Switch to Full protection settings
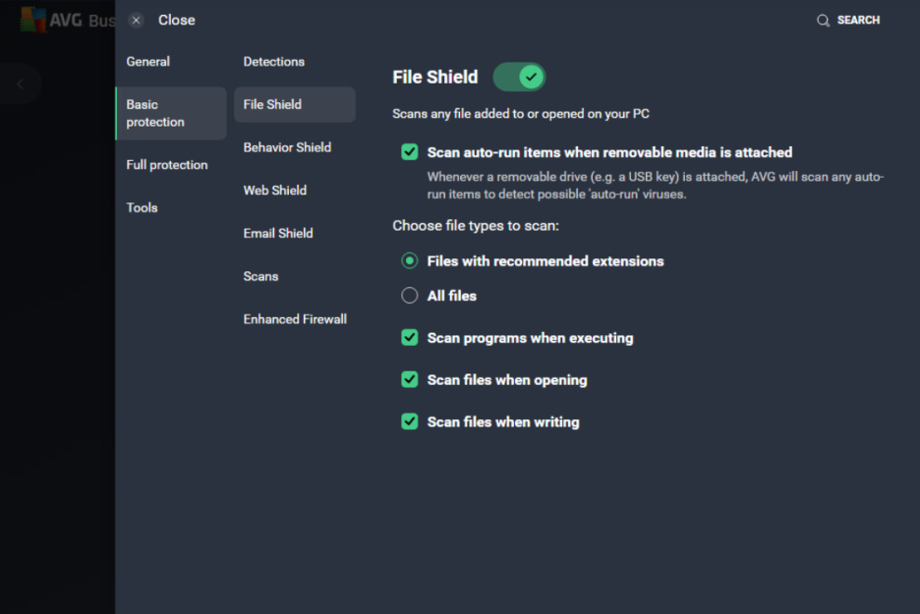The image size is (920, 614). click(x=167, y=164)
